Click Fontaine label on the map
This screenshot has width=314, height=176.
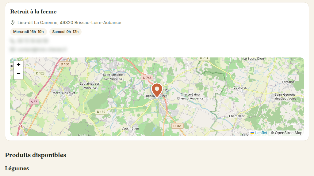[x=288, y=82]
